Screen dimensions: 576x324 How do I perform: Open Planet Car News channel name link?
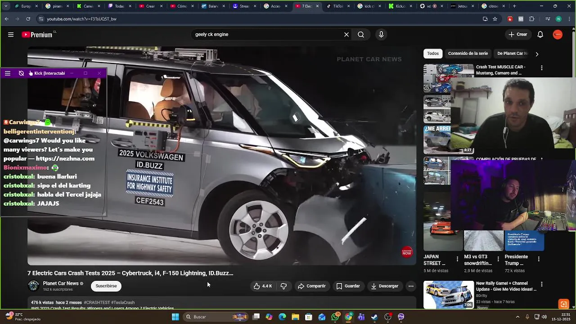(61, 283)
